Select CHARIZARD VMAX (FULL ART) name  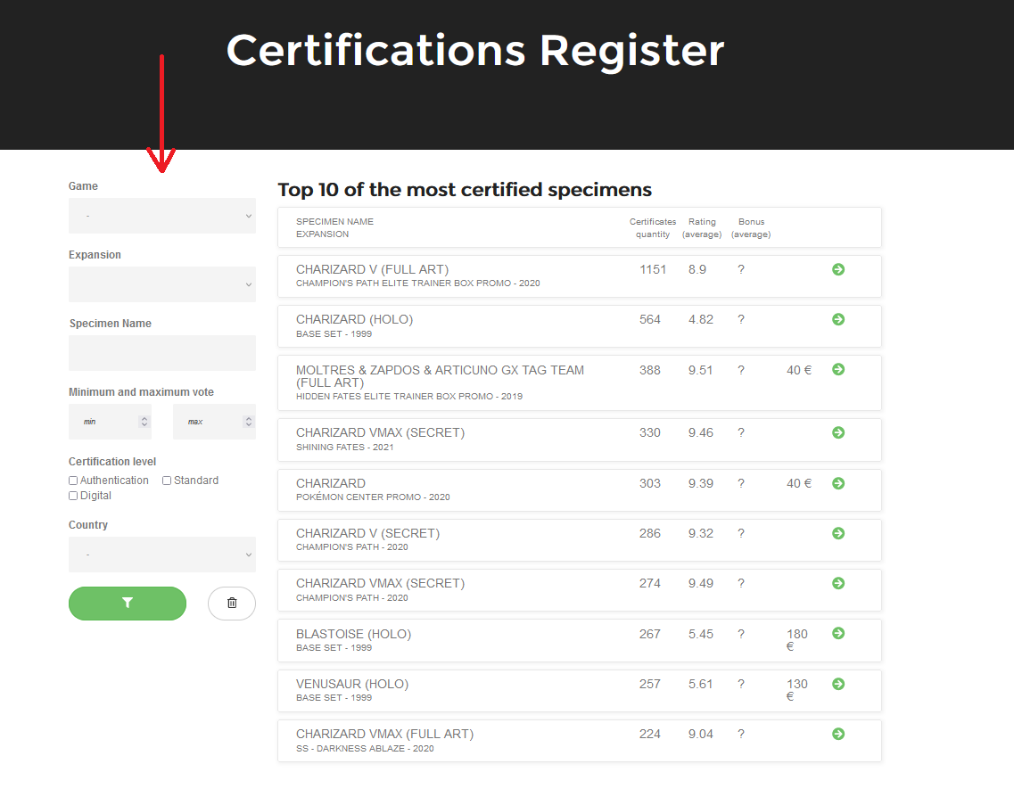(384, 735)
